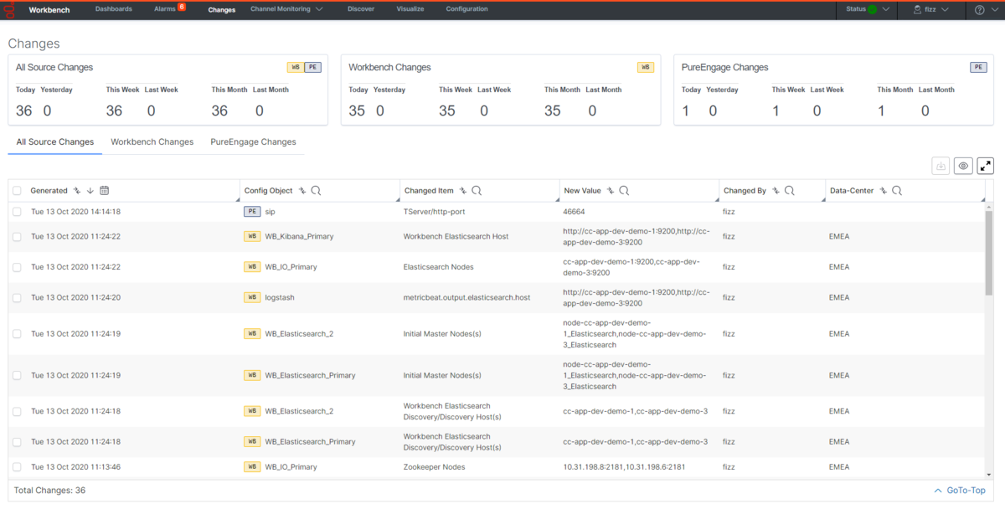
Task: Open search for the Data-Center column
Action: 897,191
